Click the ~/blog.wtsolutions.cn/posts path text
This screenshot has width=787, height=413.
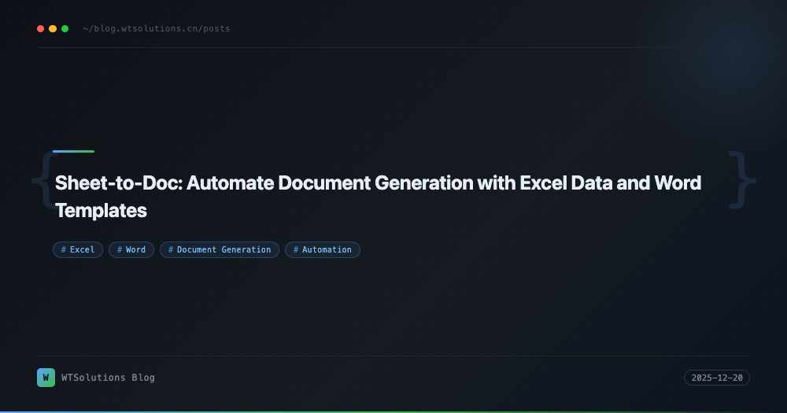pos(157,28)
